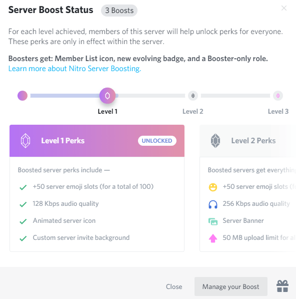The width and height of the screenshot is (296, 299).
Task: Select the Level 3 pink gem marker
Action: coord(278,96)
